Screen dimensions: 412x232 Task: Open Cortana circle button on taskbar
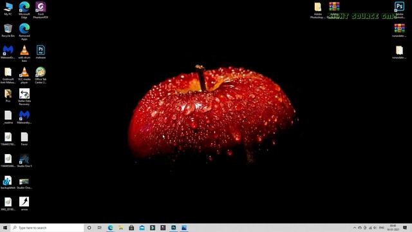click(89, 227)
